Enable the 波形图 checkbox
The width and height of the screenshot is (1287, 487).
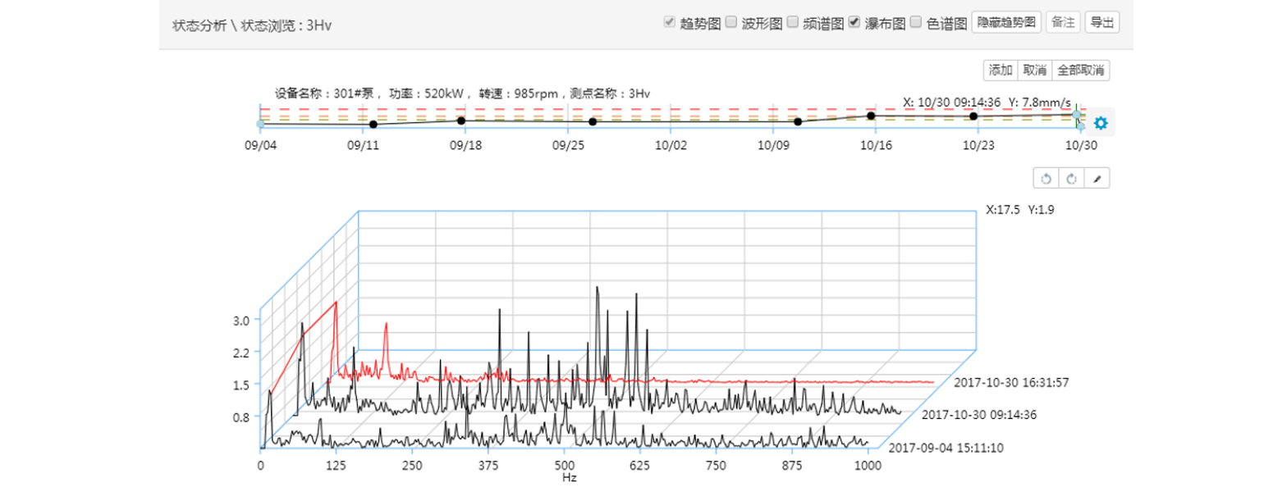(731, 23)
